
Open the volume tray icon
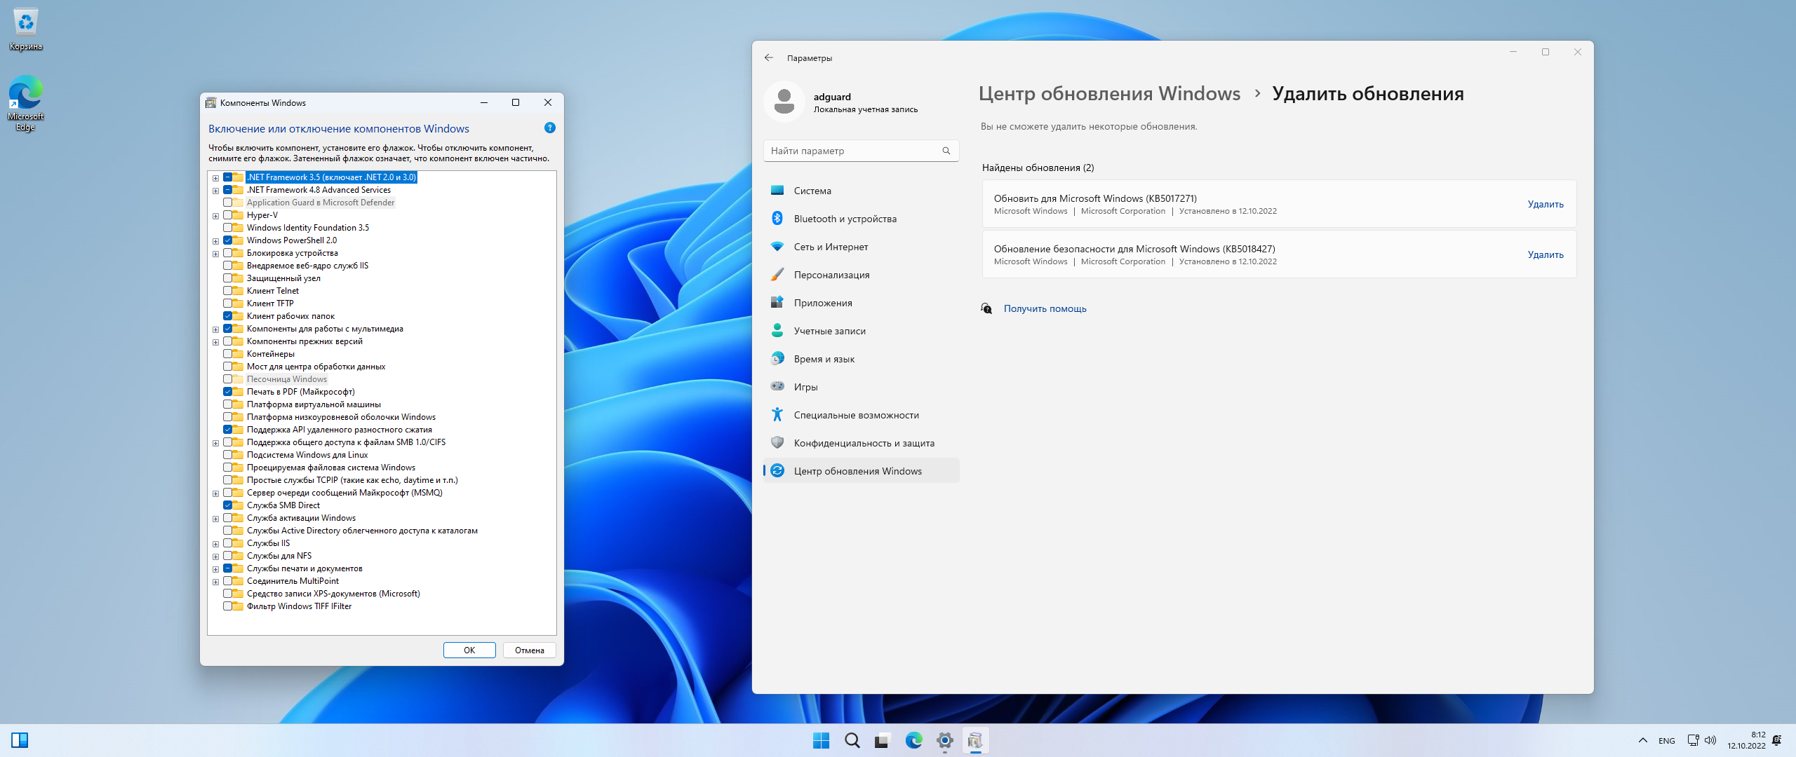[x=1710, y=740]
